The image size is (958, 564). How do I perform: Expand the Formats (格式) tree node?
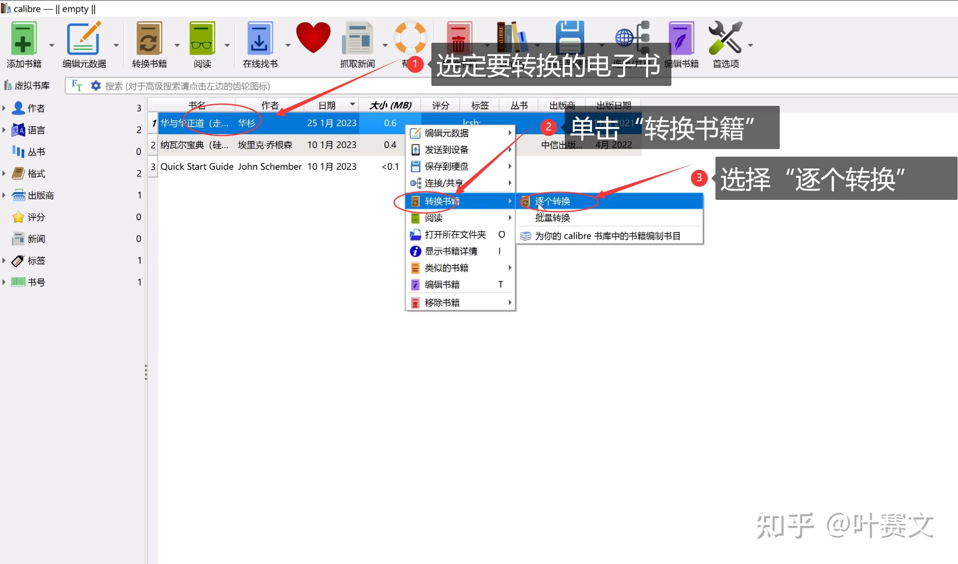4,173
